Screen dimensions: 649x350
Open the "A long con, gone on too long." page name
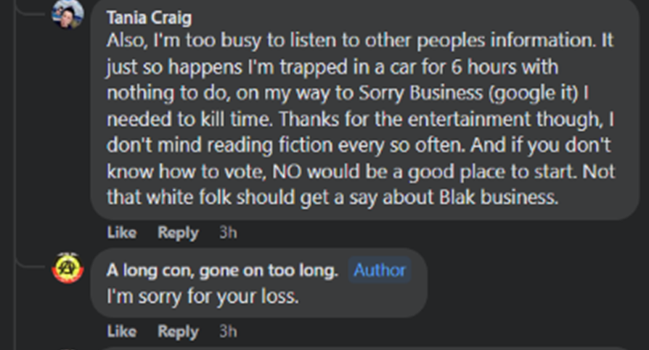[x=222, y=270]
